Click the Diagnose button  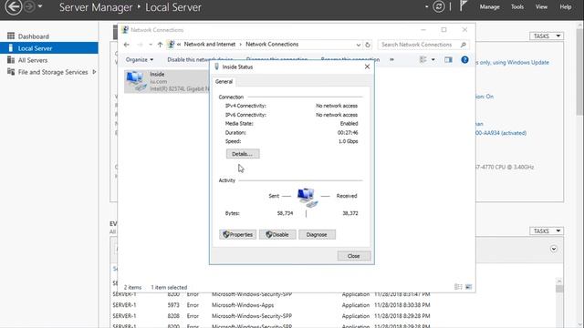coord(317,234)
